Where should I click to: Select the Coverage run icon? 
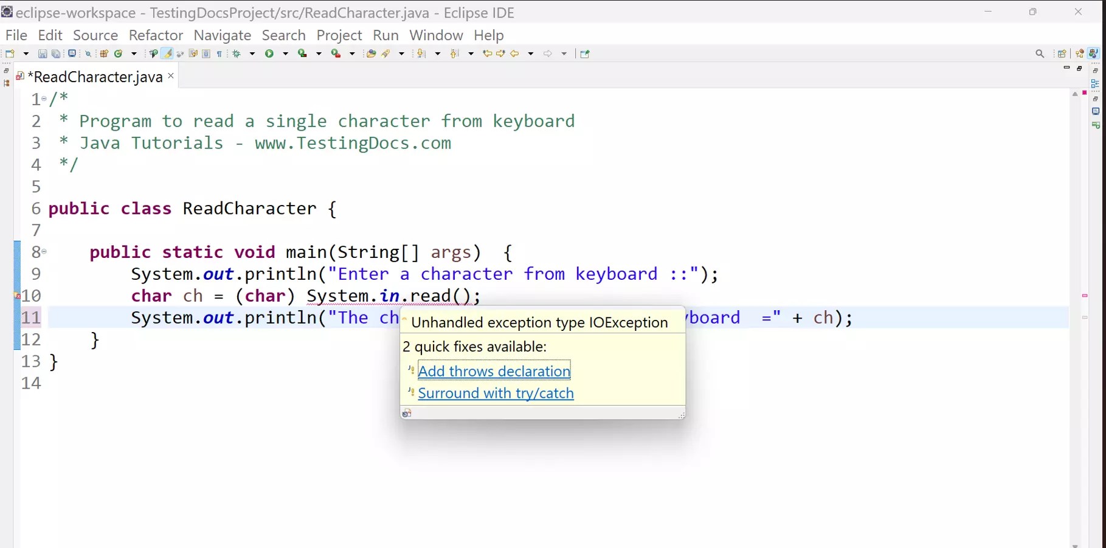302,54
